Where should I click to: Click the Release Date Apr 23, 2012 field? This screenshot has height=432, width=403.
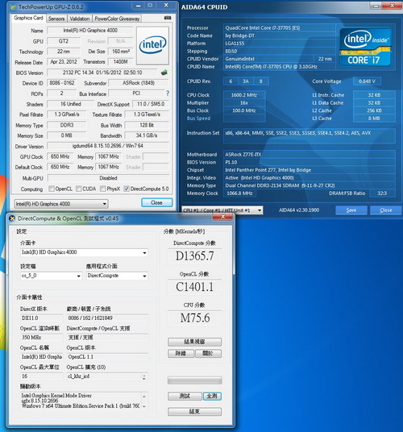64,62
